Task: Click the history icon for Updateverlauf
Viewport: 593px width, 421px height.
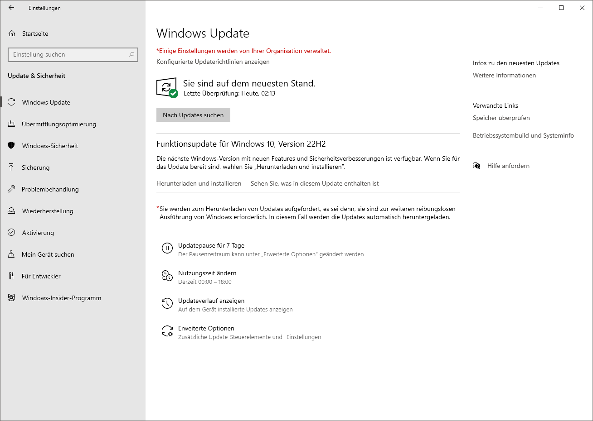Action: pos(167,303)
